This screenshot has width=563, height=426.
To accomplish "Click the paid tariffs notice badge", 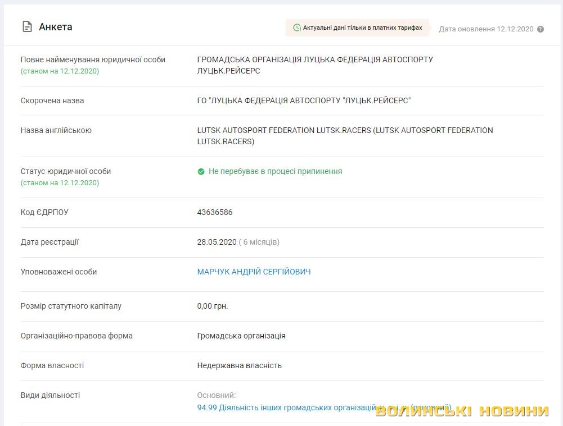I will tap(358, 28).
